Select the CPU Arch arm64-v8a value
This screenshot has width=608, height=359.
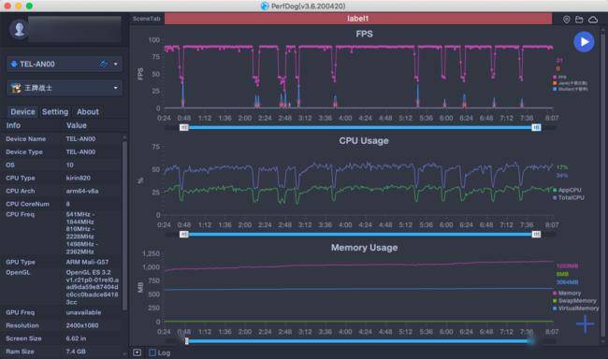(81, 191)
